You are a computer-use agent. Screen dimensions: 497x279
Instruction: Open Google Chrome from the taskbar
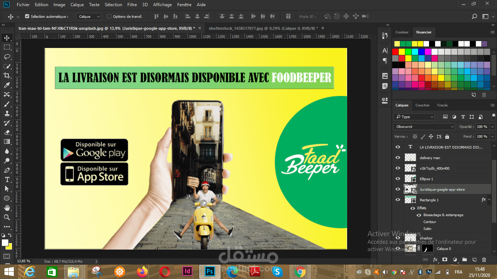coord(300,271)
